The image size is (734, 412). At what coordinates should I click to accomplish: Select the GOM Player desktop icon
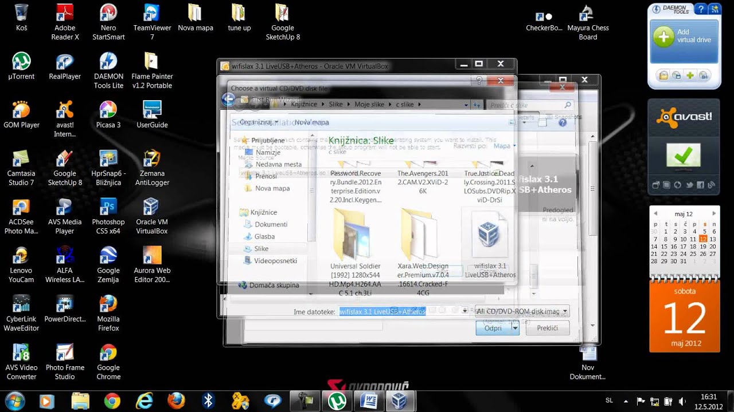click(x=21, y=114)
